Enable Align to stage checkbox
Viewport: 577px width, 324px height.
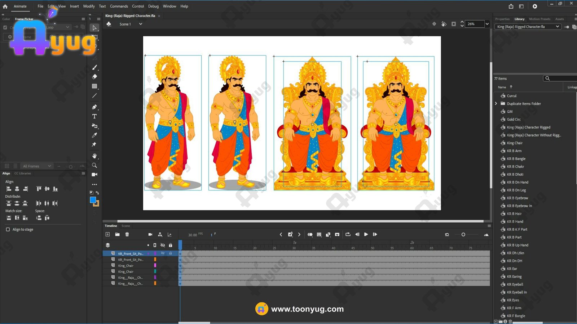click(8, 229)
